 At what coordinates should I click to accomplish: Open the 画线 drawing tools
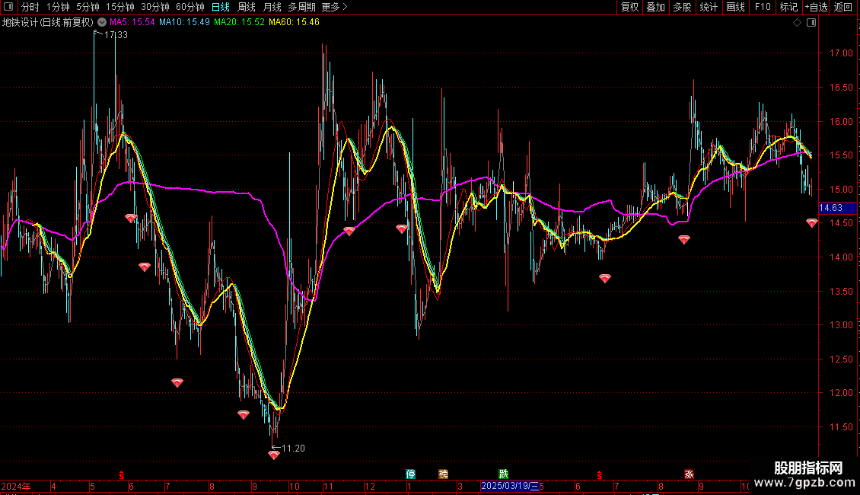point(735,7)
